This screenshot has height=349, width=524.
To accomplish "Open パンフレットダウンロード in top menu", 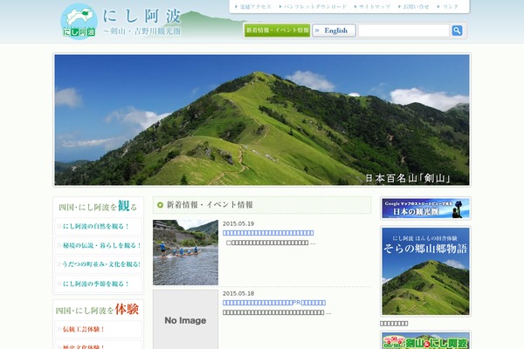I will 313,7.
